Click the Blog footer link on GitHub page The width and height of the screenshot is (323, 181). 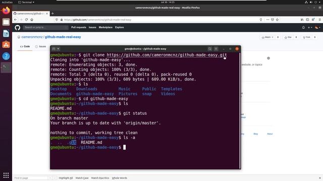coord(256,134)
